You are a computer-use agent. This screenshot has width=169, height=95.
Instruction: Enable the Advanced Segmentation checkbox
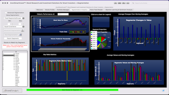point(6,13)
